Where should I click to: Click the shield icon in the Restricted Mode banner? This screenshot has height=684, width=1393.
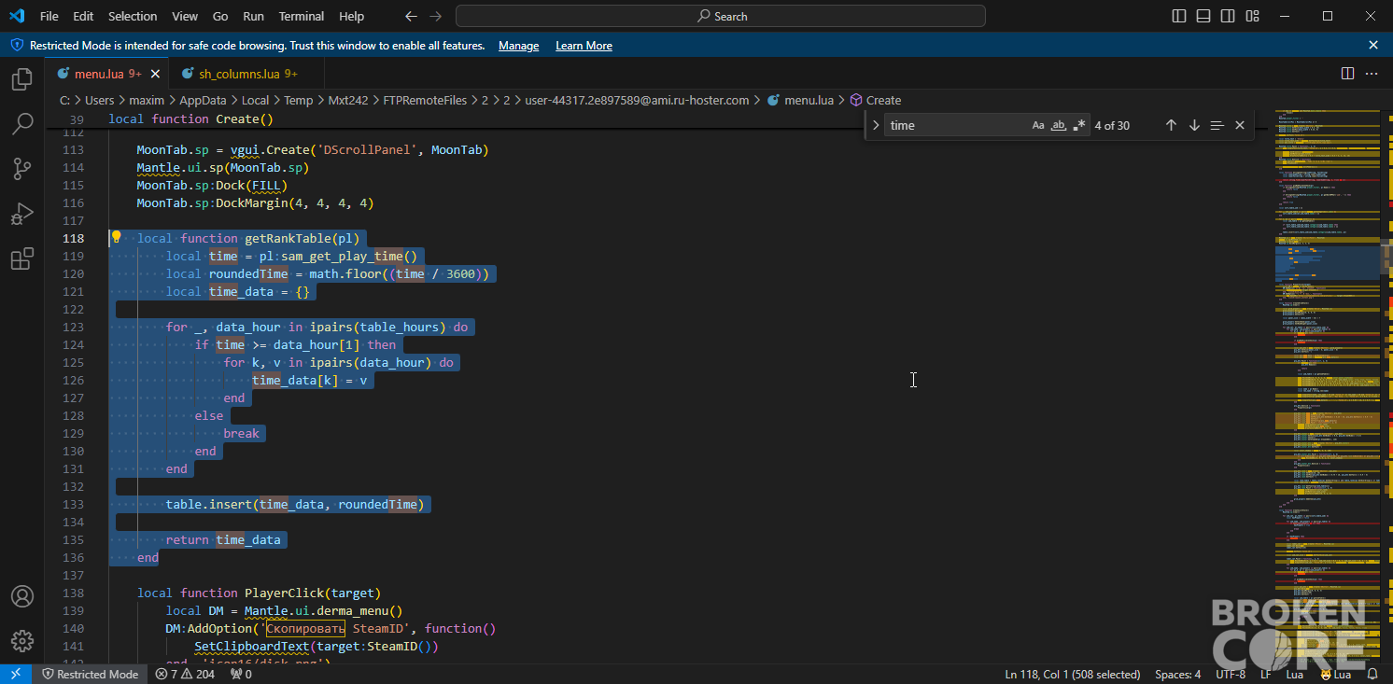click(17, 45)
